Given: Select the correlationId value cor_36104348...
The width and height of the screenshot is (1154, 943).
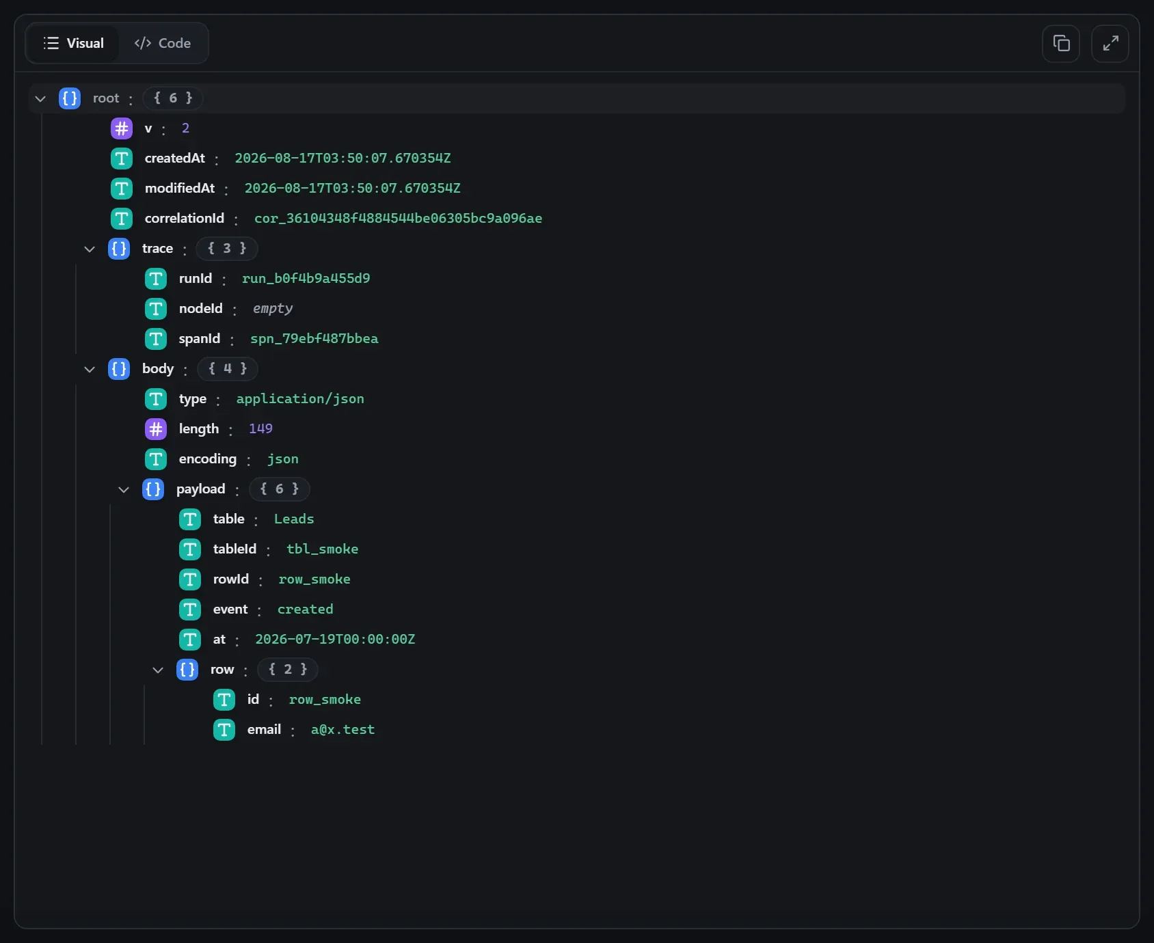Looking at the screenshot, I should click(398, 219).
